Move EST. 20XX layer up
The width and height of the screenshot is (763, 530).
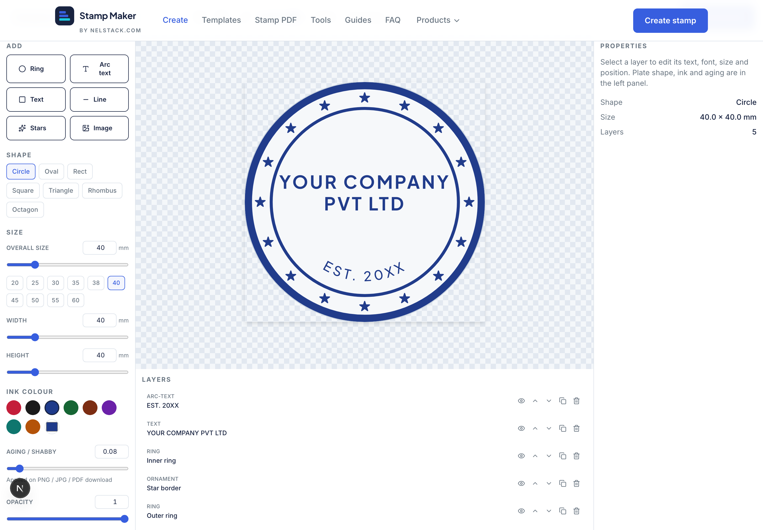pos(535,401)
